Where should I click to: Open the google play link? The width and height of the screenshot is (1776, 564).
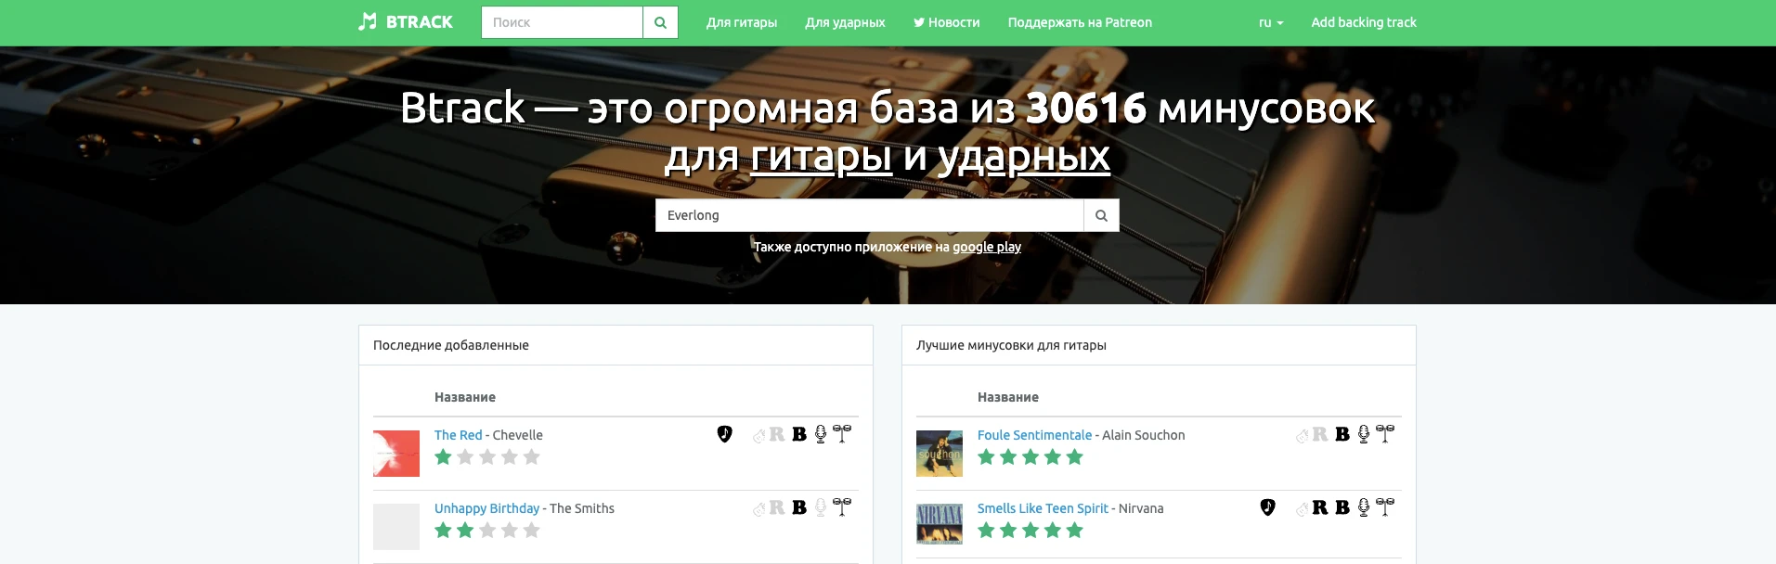(x=987, y=247)
